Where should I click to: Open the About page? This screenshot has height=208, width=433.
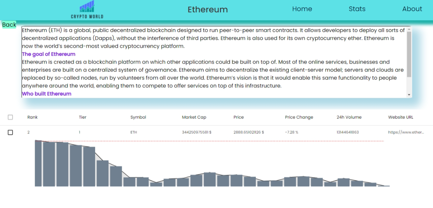click(x=412, y=9)
